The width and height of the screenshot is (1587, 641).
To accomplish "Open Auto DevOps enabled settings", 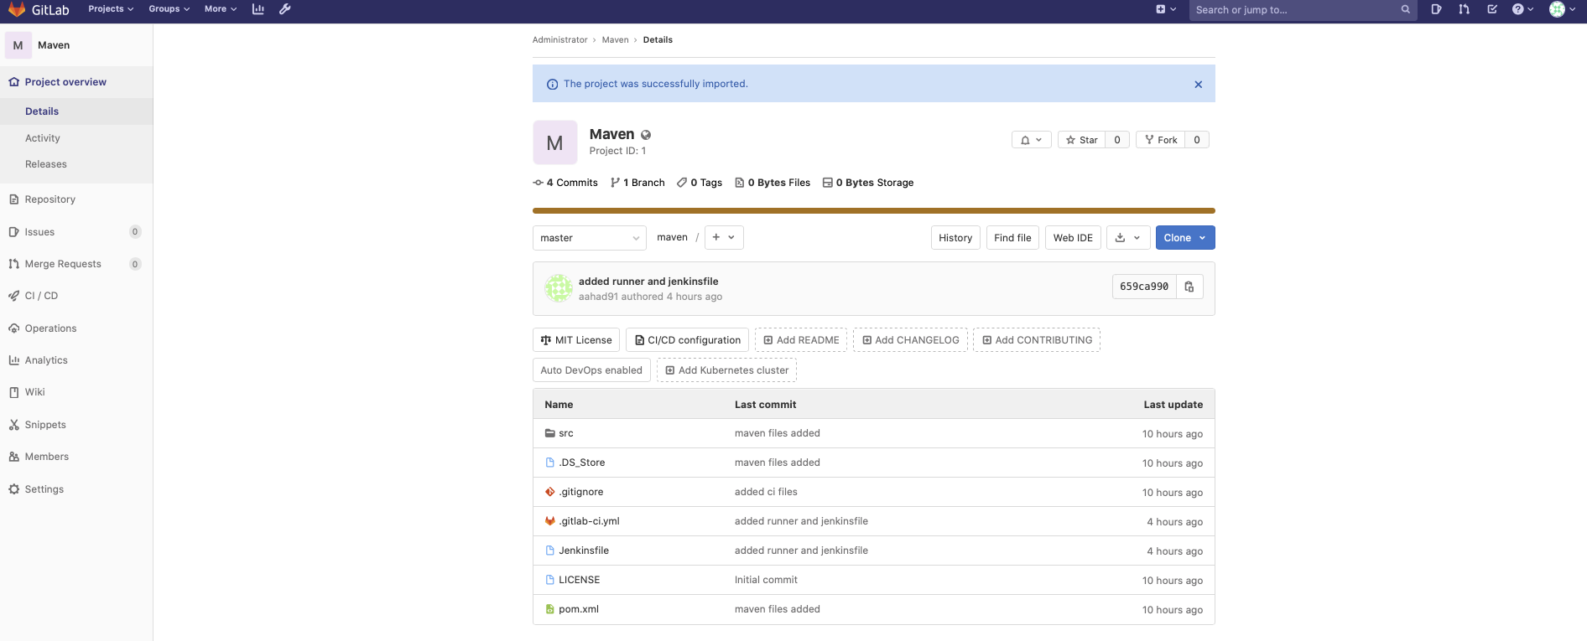I will (x=591, y=370).
